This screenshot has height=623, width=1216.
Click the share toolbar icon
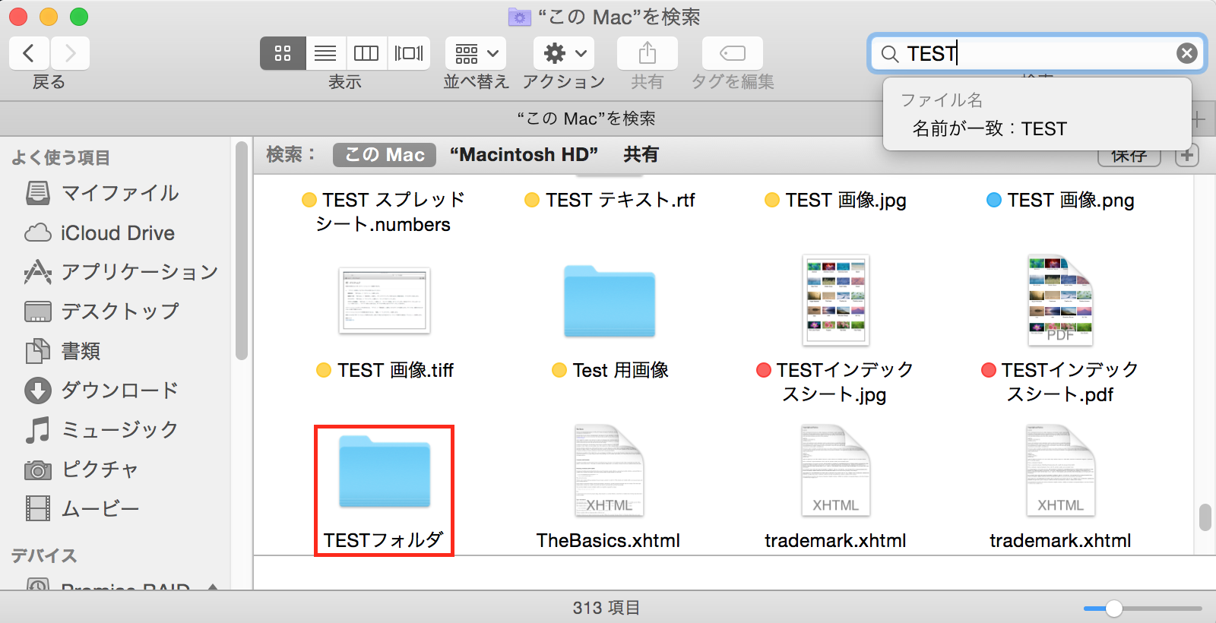(647, 53)
